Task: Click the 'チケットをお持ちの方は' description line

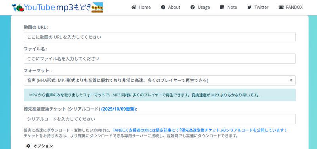Action: coord(131,136)
